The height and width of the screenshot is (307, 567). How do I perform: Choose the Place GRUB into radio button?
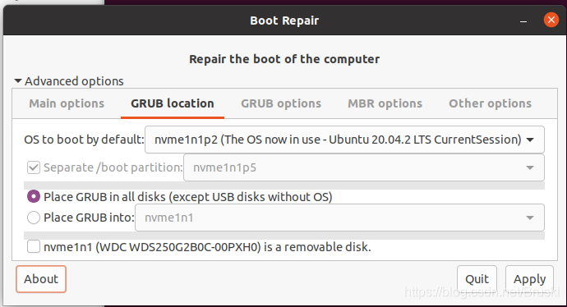[x=34, y=218]
